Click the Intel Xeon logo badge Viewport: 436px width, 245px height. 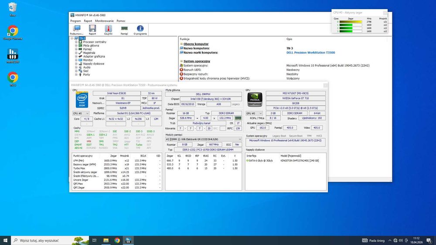pos(82,100)
